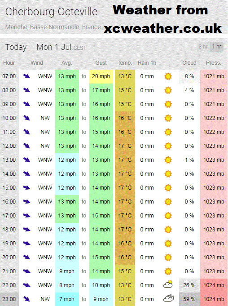Click the Manche, Basse-Normandie, France subtitle
228x306 pixels.
(53, 27)
